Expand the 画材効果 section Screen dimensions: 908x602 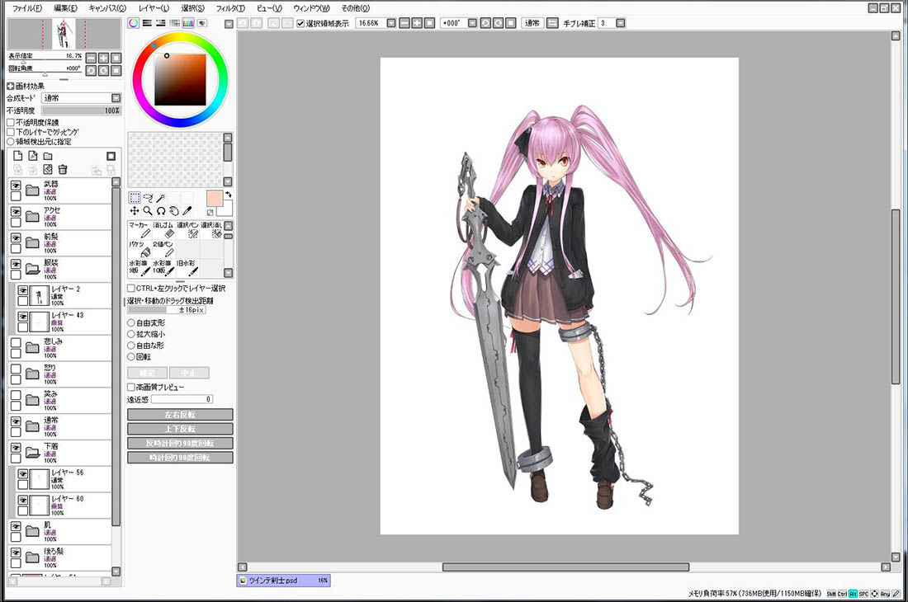(x=10, y=86)
